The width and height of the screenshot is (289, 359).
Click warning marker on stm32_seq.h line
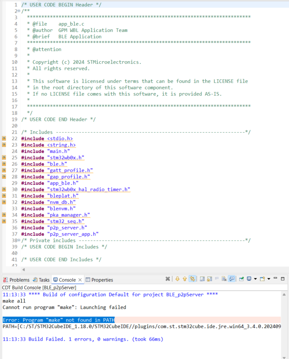(x=4, y=221)
